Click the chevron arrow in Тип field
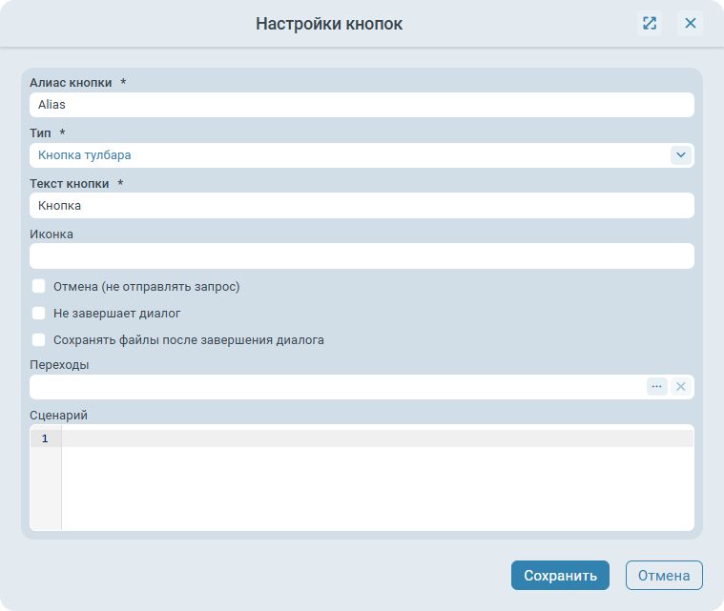The image size is (724, 611). click(x=680, y=154)
